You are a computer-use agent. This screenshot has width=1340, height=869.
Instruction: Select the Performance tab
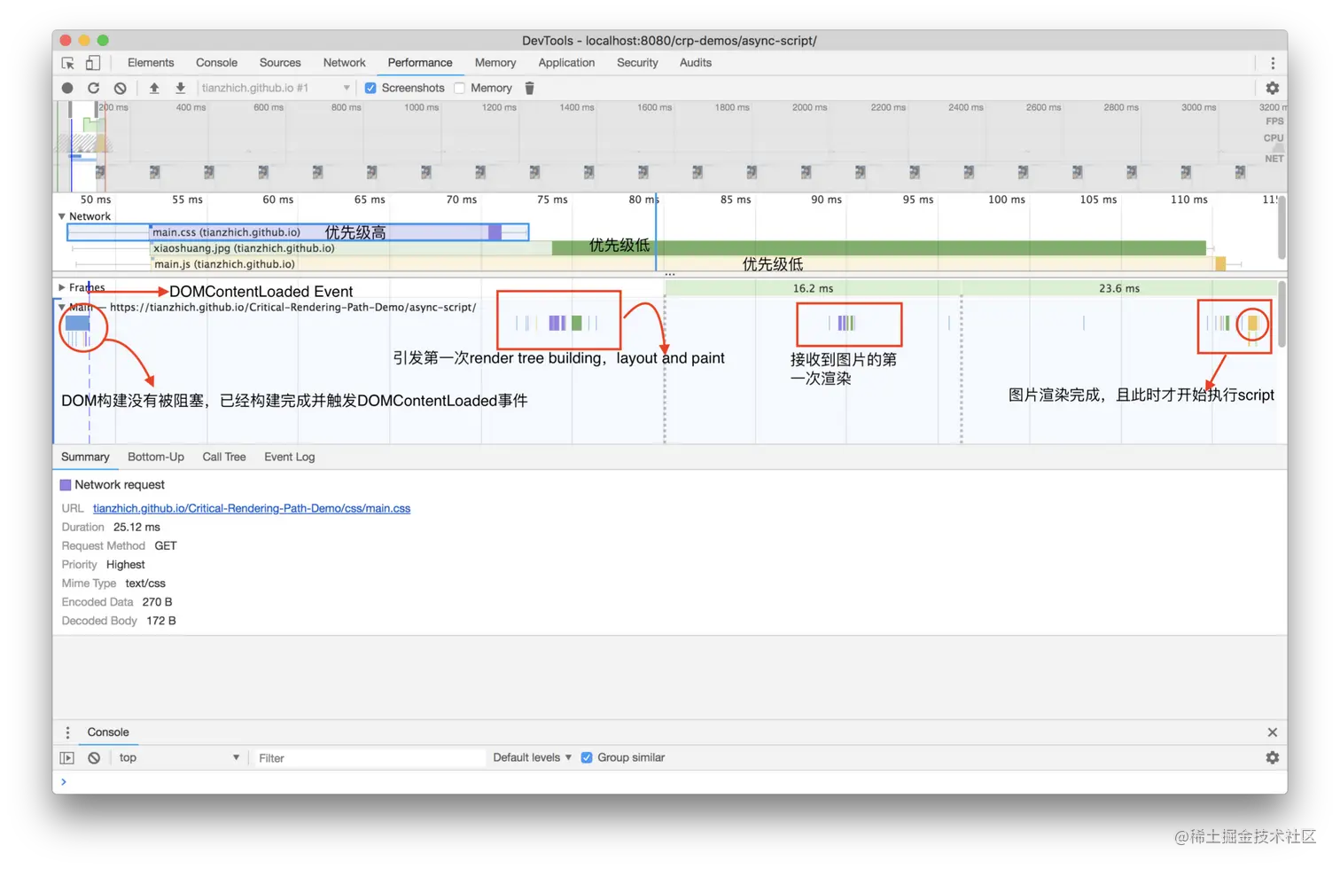pyautogui.click(x=420, y=63)
